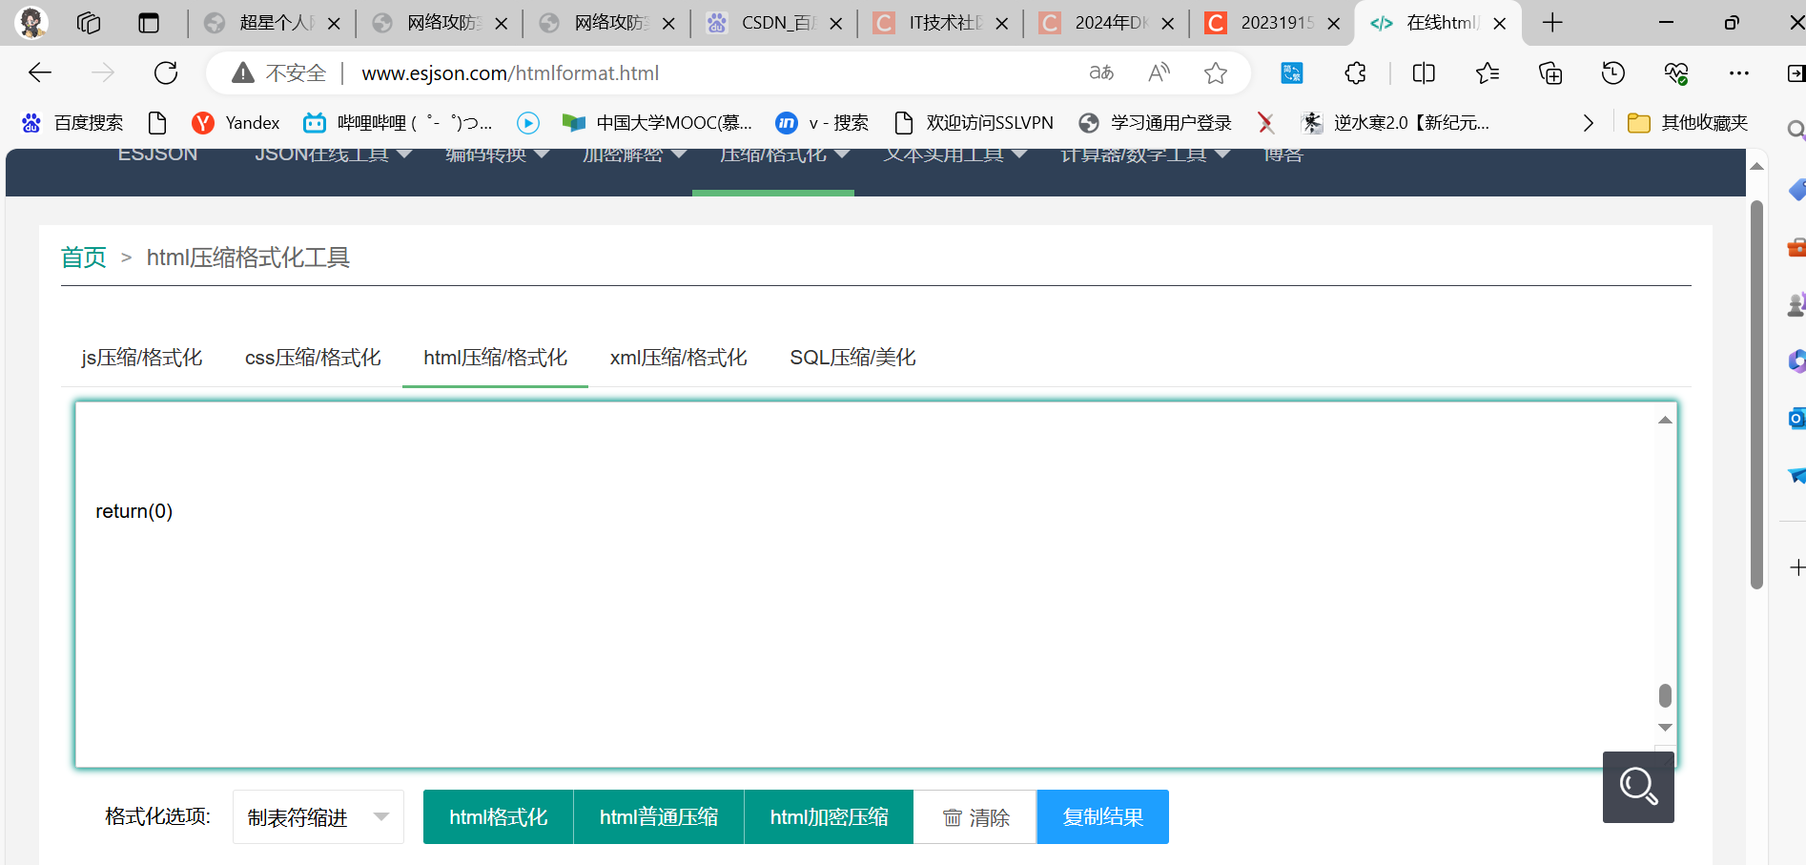This screenshot has height=865, width=1806.
Task: Expand the 加密解密 menu
Action: [x=635, y=155]
